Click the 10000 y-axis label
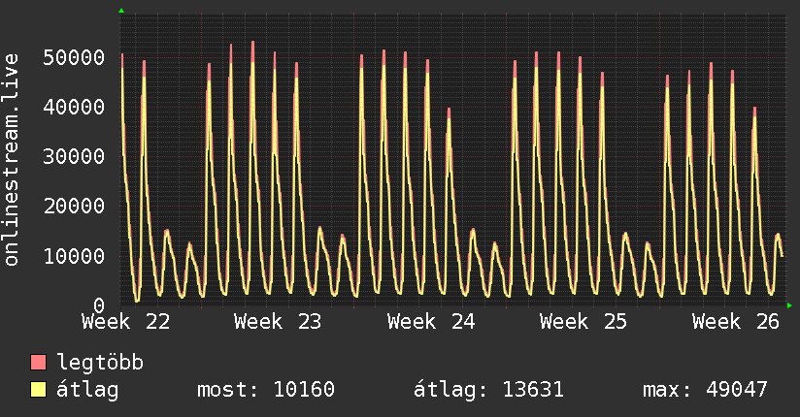Viewport: 800px width, 417px height. point(74,255)
